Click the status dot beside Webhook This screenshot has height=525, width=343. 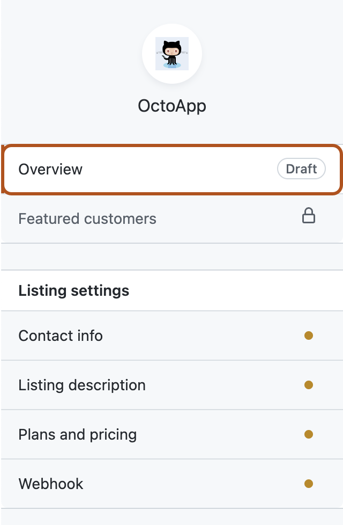[309, 484]
